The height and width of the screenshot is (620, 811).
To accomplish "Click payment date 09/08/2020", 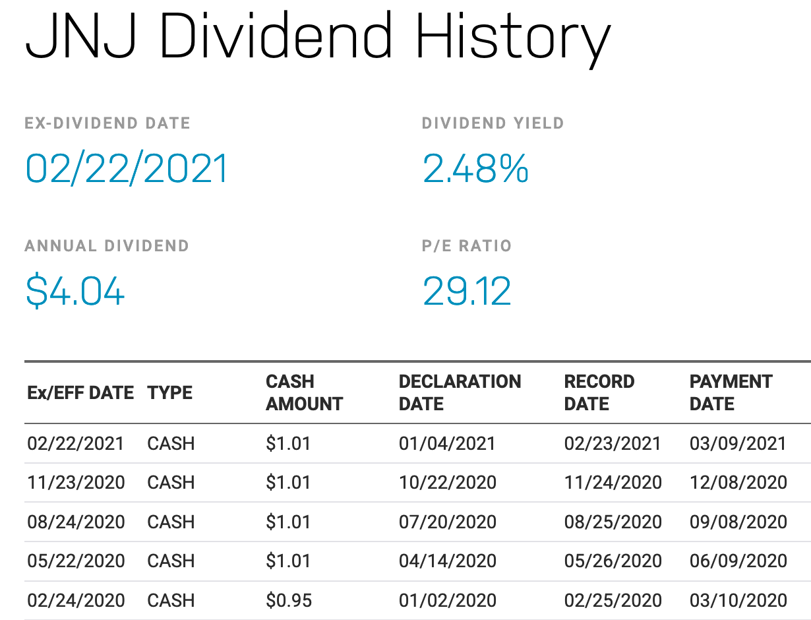I will [738, 522].
